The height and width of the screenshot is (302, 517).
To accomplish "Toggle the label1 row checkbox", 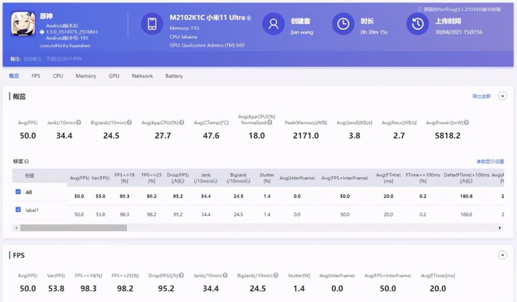I will (x=18, y=209).
